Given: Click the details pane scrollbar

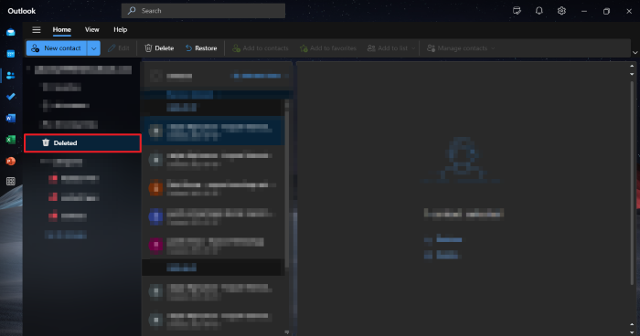Looking at the screenshot, I should pos(632,184).
